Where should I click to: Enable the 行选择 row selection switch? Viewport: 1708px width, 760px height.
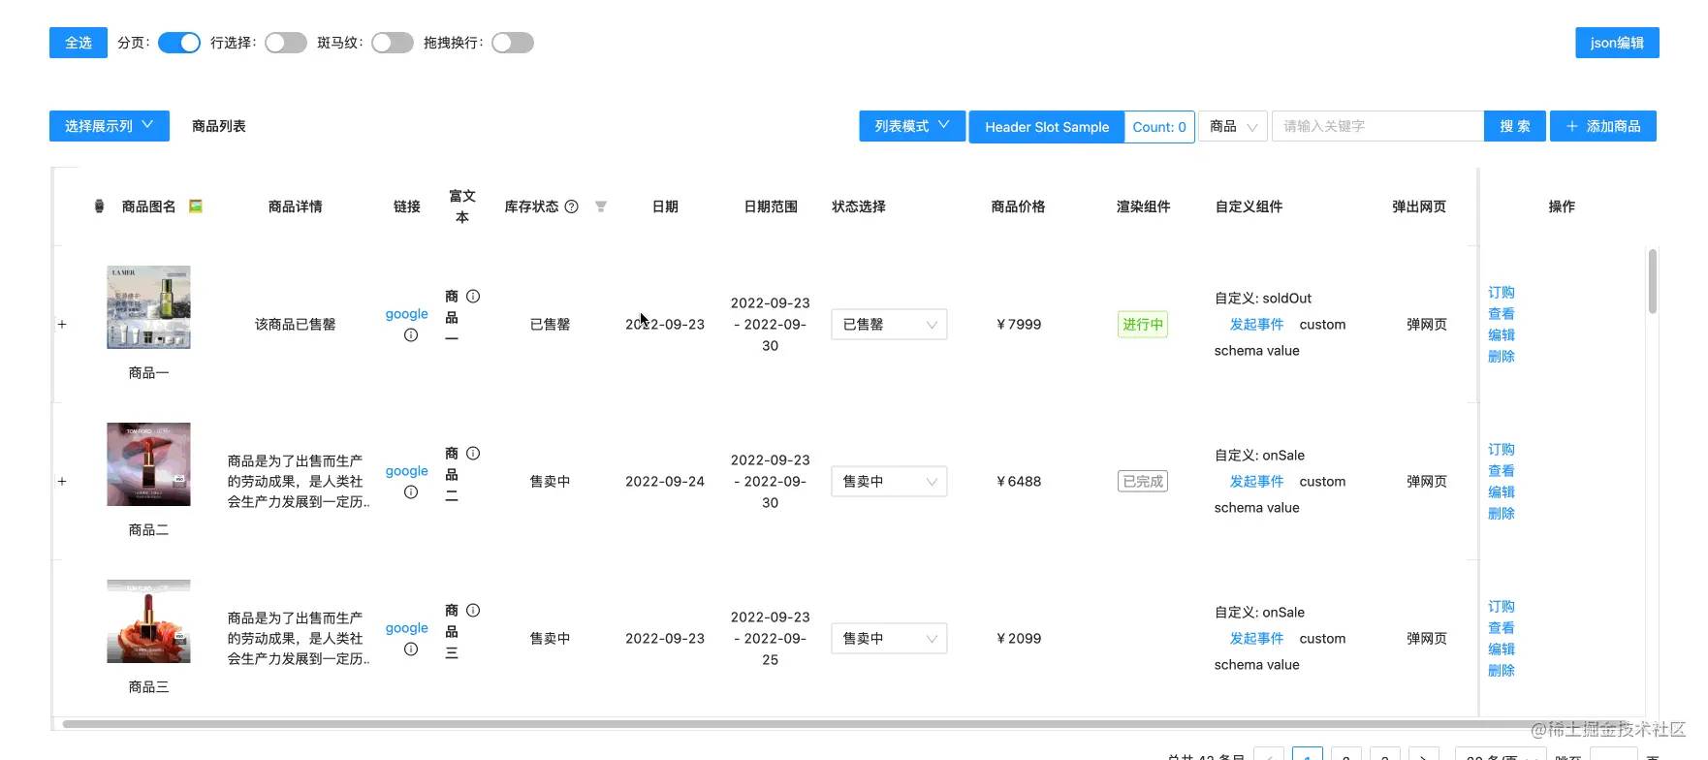(x=286, y=43)
